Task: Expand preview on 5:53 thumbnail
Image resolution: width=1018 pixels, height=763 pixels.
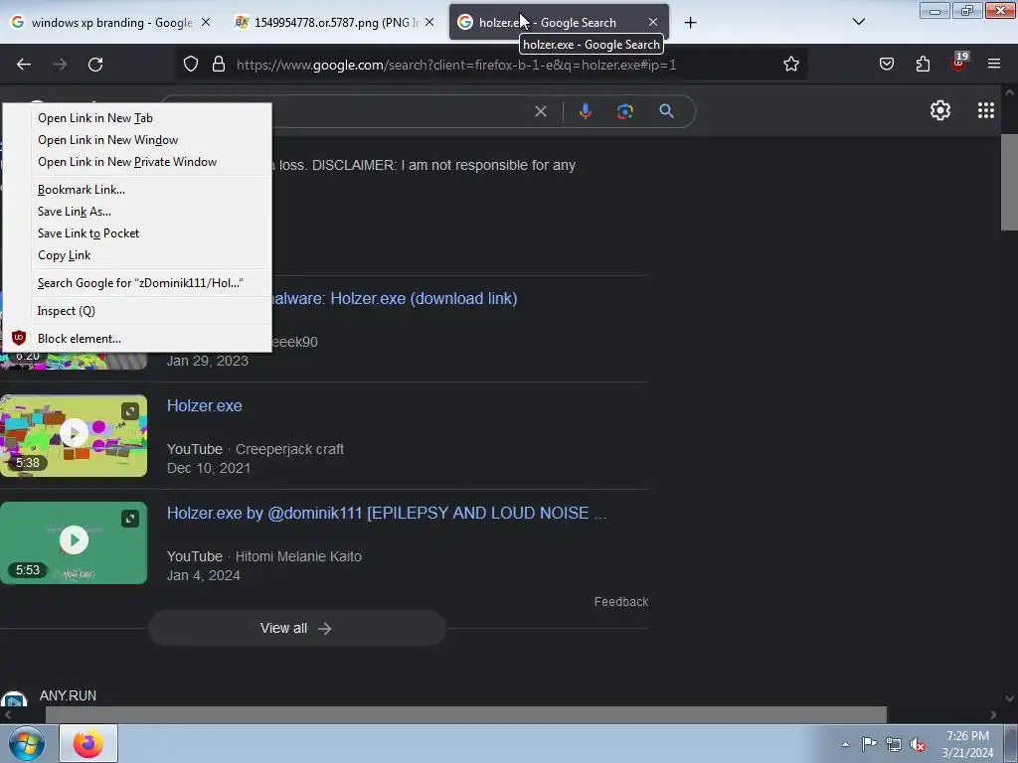Action: pos(130,519)
